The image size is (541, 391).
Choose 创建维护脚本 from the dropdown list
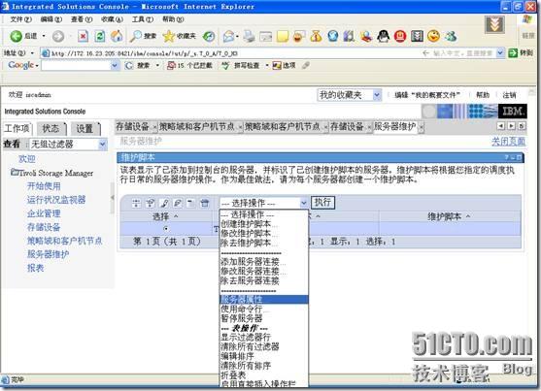click(x=264, y=224)
